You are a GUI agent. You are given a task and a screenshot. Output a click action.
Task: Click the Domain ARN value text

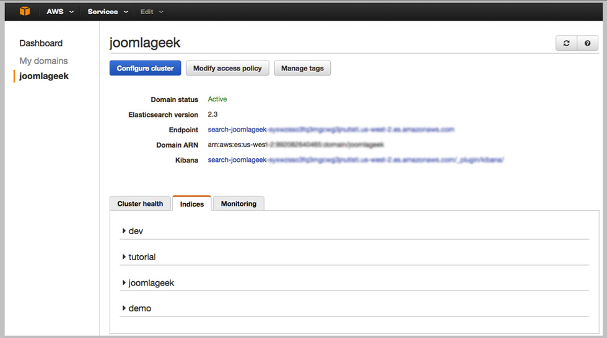click(x=295, y=145)
